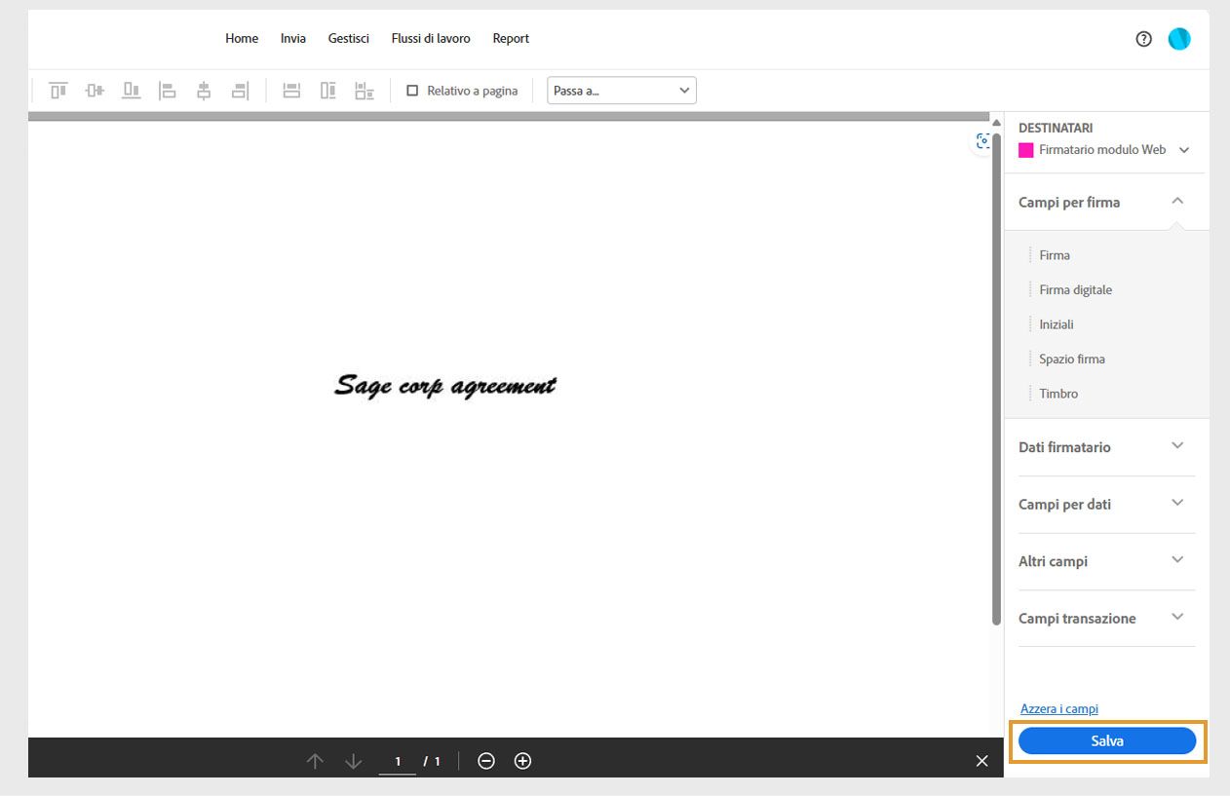
Task: Expand the Altri campi section
Action: click(x=1177, y=559)
